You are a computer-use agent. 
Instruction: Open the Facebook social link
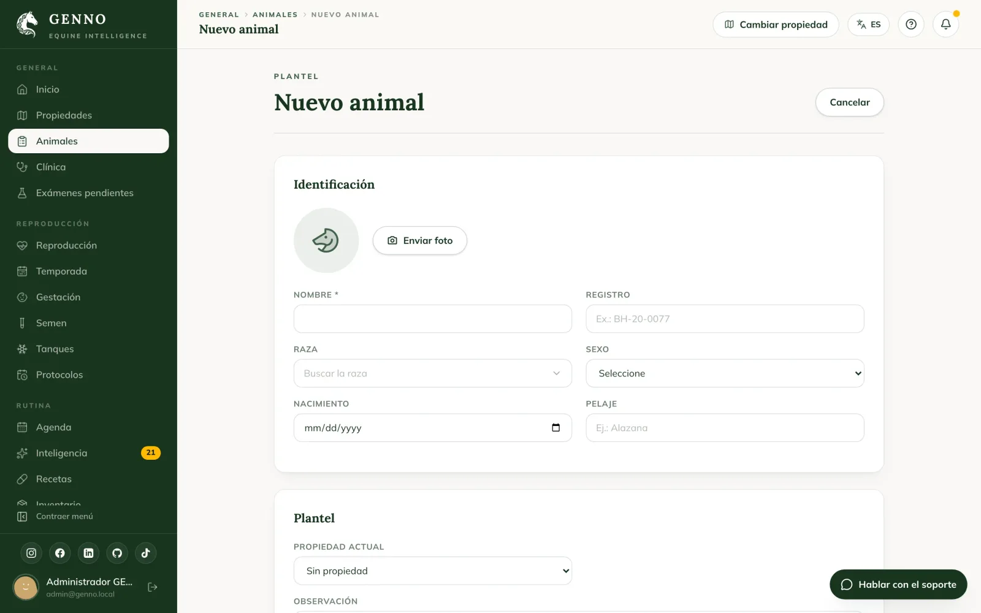60,553
